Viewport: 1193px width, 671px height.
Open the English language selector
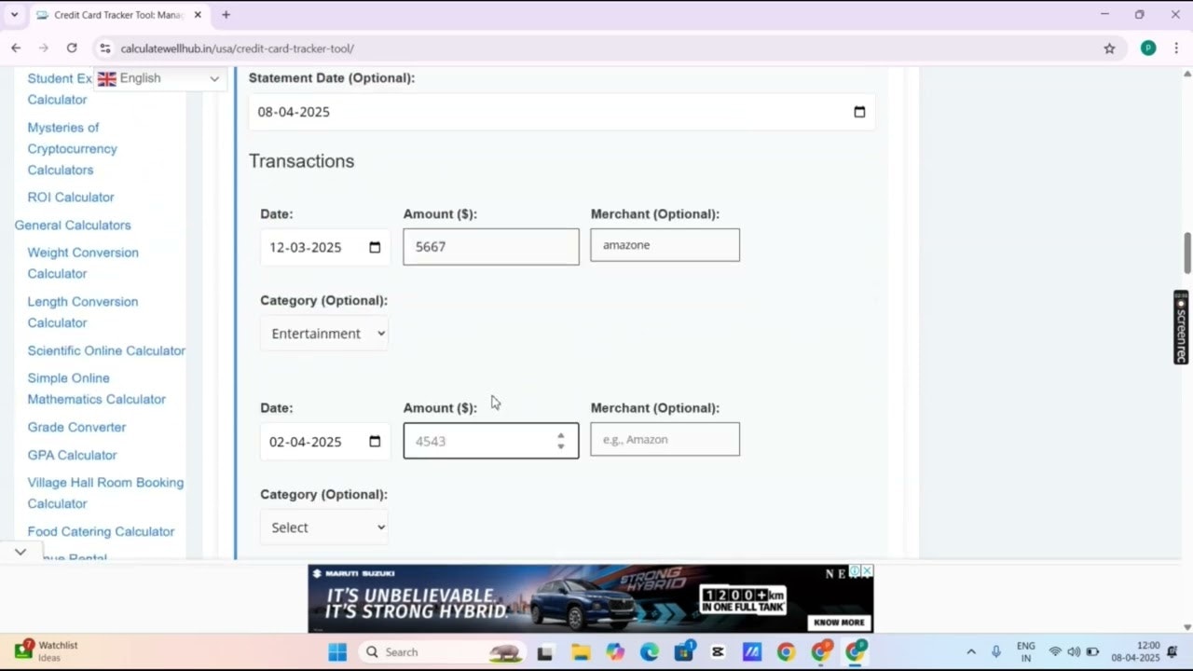pyautogui.click(x=158, y=79)
